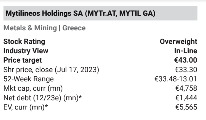Screen dimensions: 206x120
Task: Click the Mkt cap, curr (mn) label
Action: [x=33, y=88]
